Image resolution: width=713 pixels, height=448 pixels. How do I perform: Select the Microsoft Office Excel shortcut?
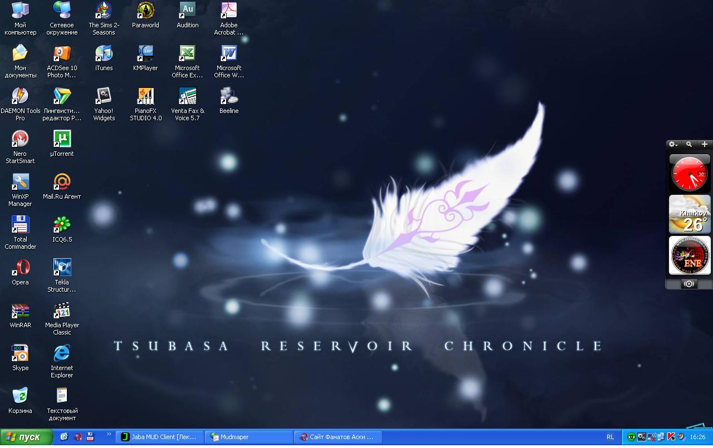coord(187,61)
